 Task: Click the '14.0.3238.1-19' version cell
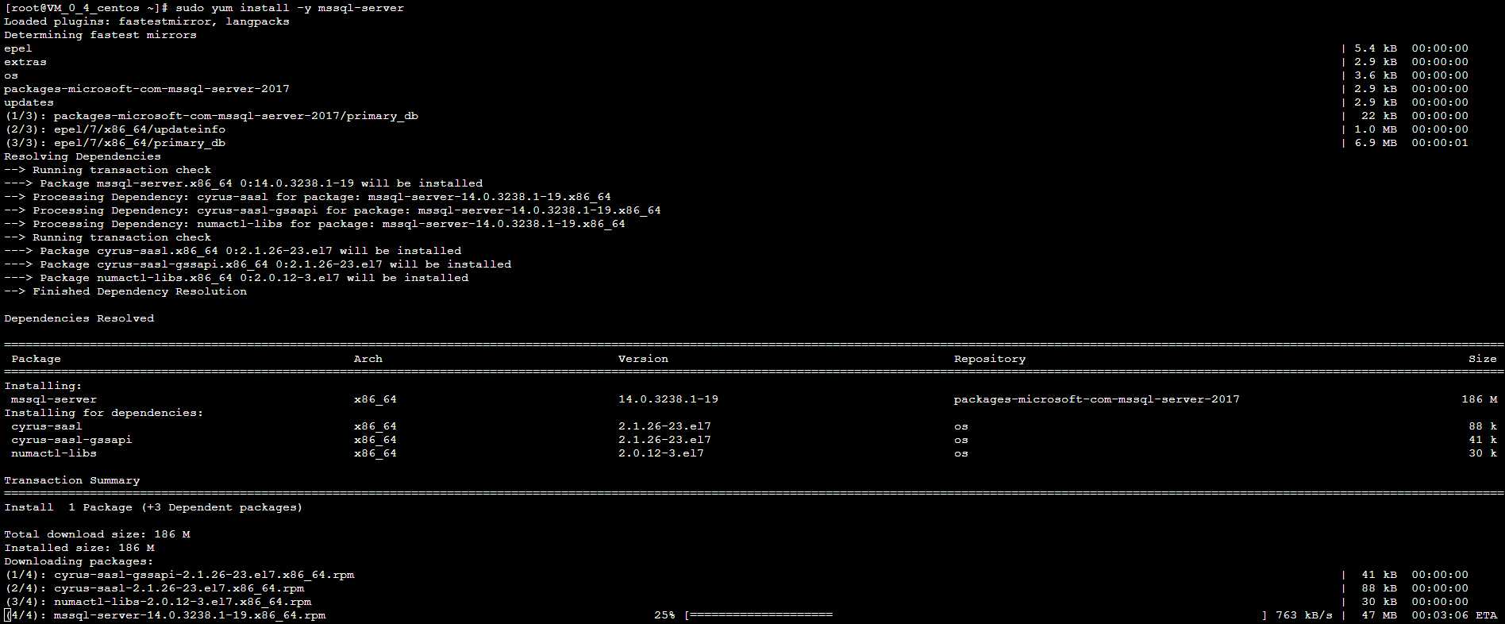pos(668,399)
